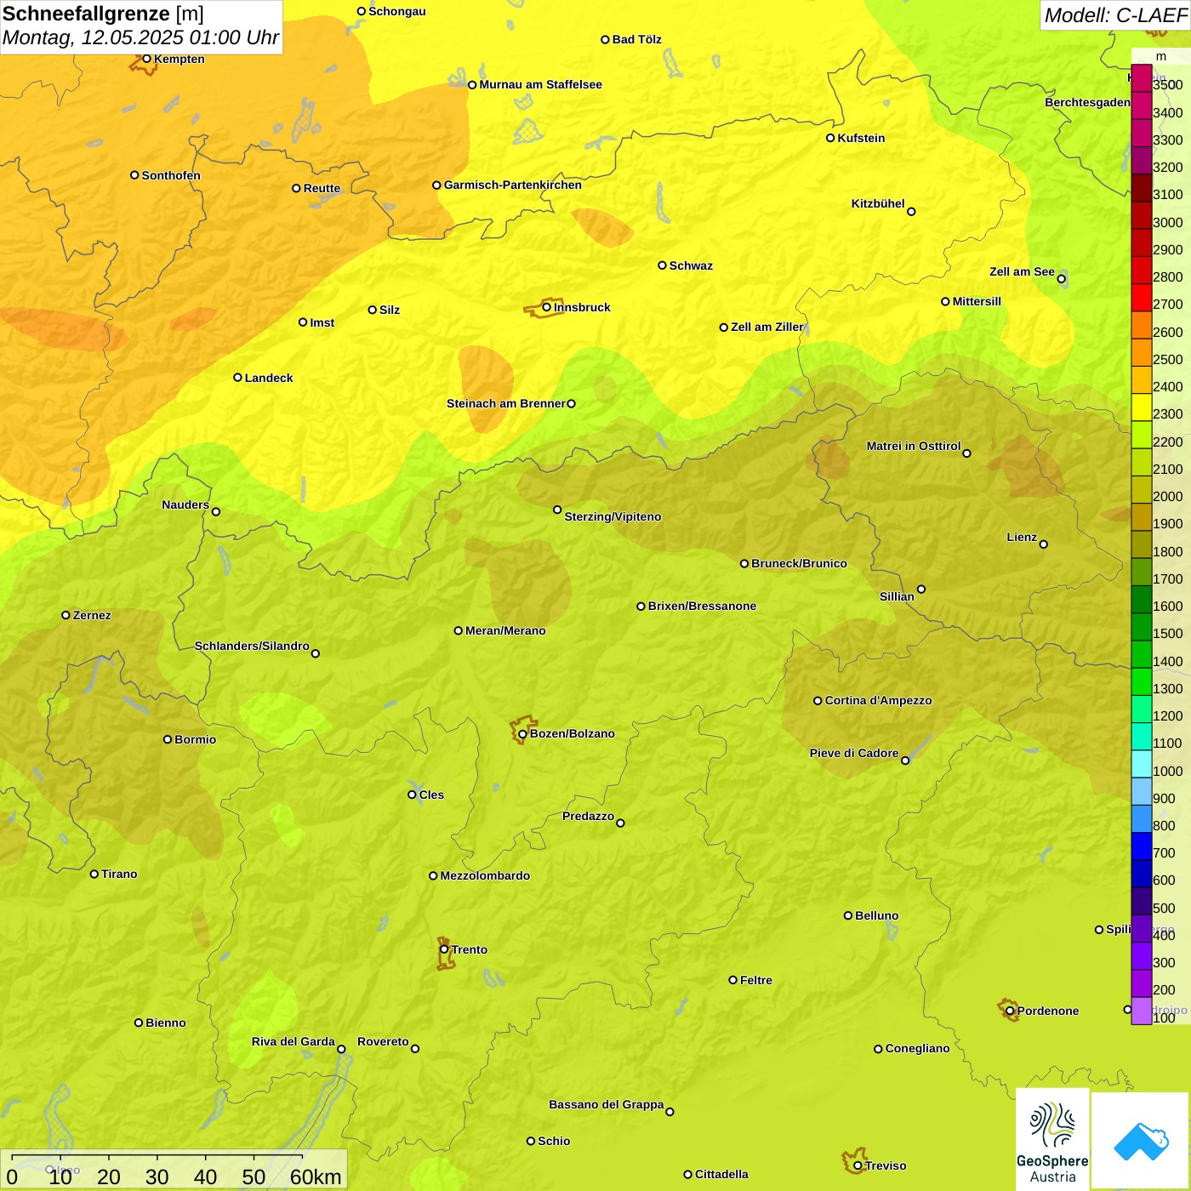The image size is (1191, 1191).
Task: Click the Steinach am Brenner label
Action: [506, 403]
